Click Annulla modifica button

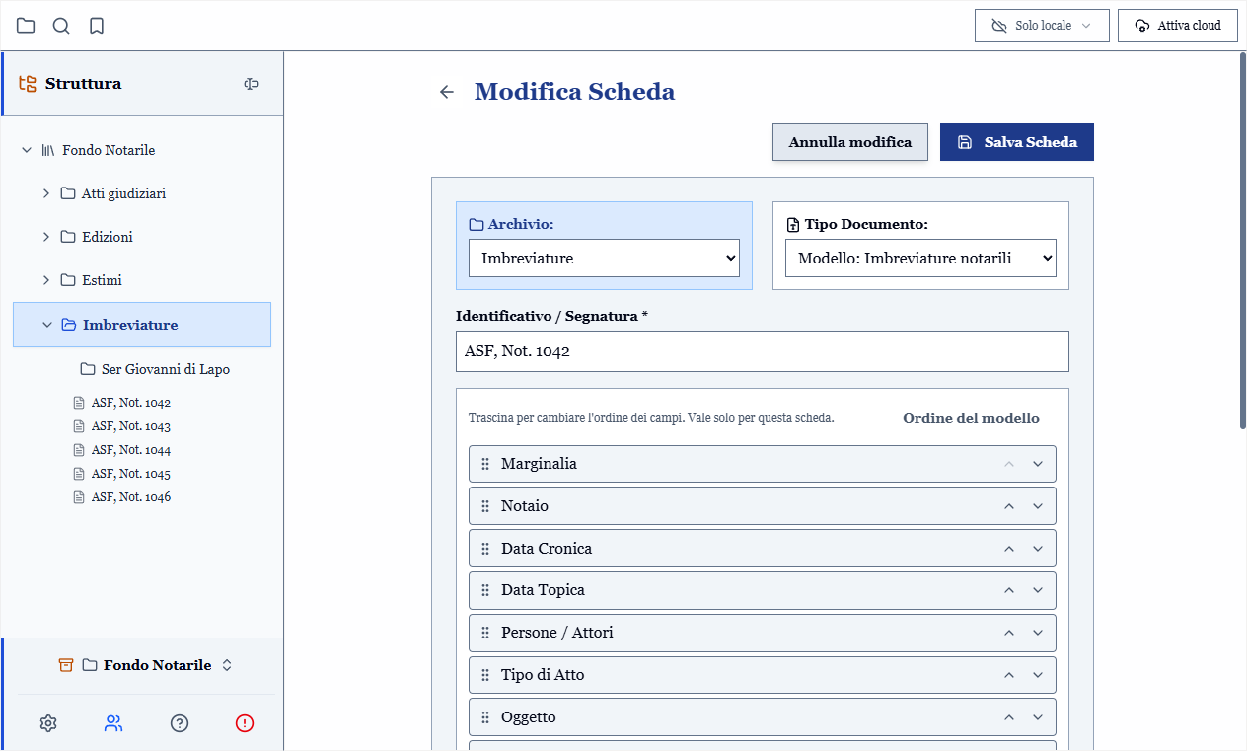(x=850, y=142)
